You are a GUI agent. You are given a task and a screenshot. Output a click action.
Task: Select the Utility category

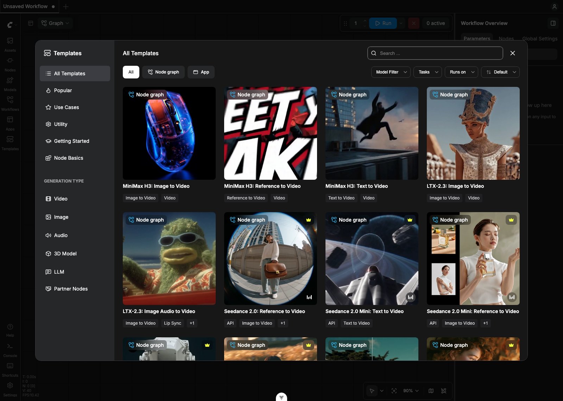point(75,124)
